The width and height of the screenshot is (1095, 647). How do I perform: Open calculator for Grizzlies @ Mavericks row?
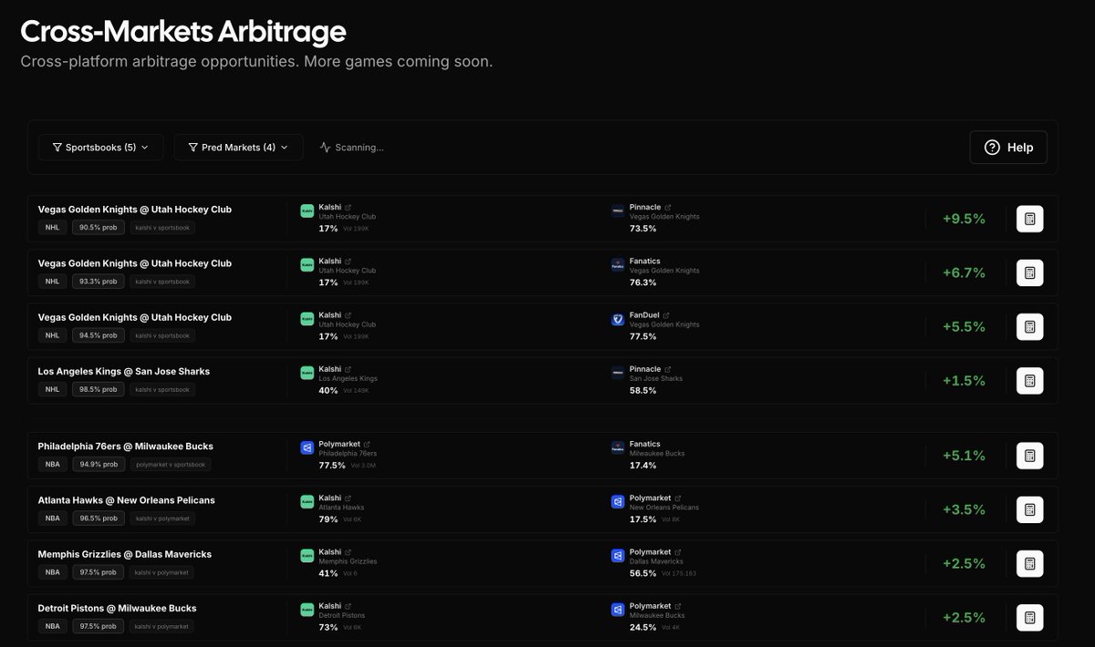click(x=1030, y=563)
